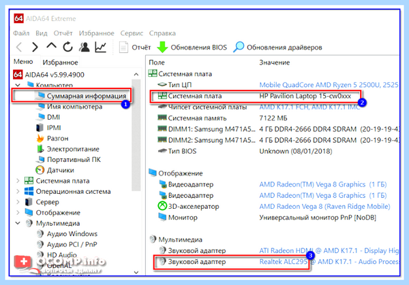Select Портативный ПК tree item

click(x=74, y=160)
